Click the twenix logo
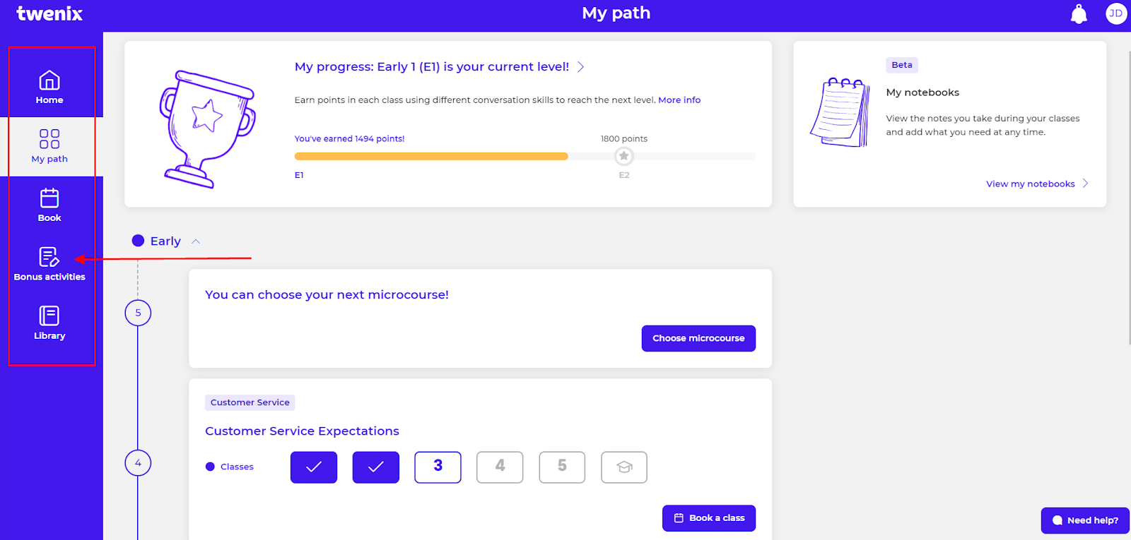 49,13
